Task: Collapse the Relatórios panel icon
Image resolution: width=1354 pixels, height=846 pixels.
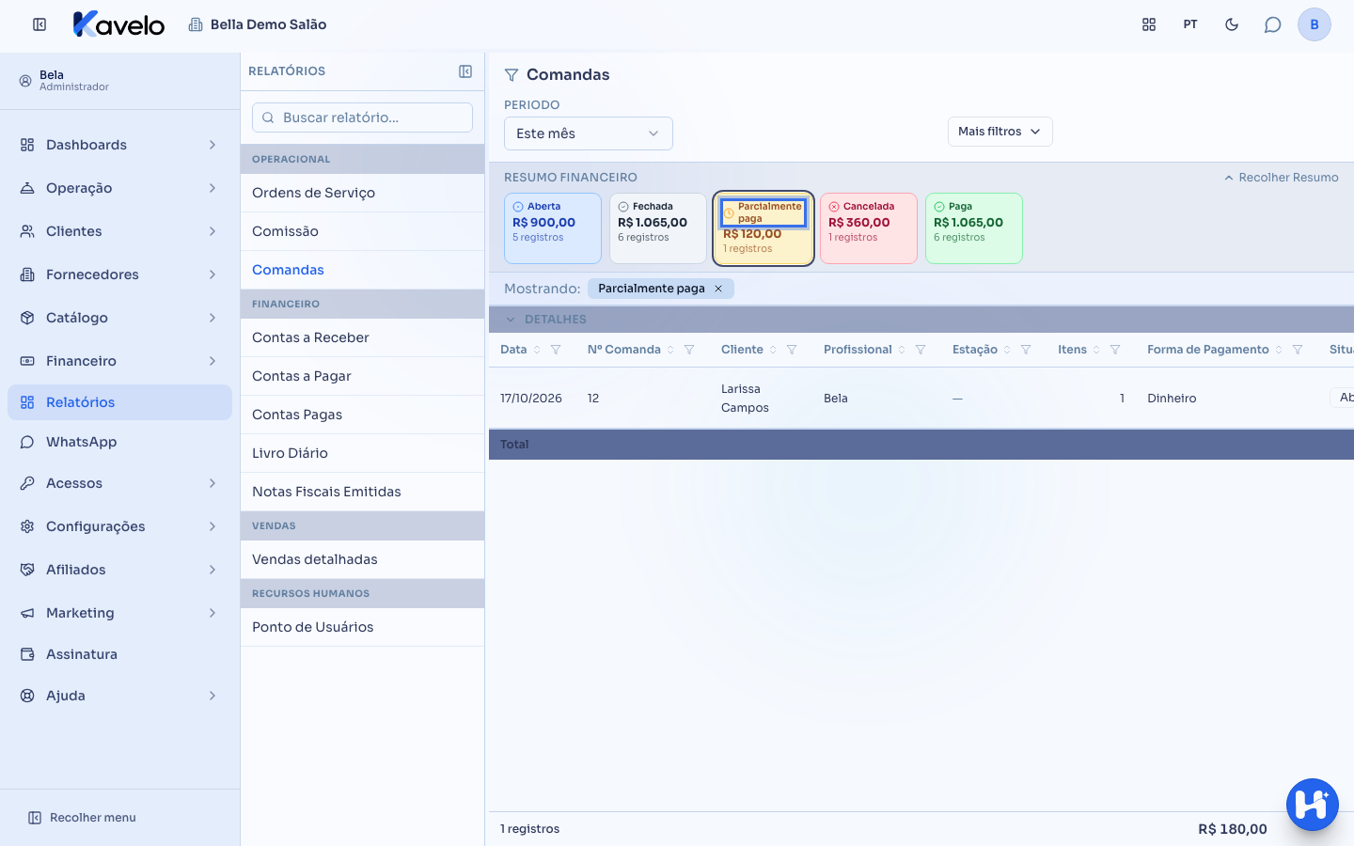Action: pos(465,71)
